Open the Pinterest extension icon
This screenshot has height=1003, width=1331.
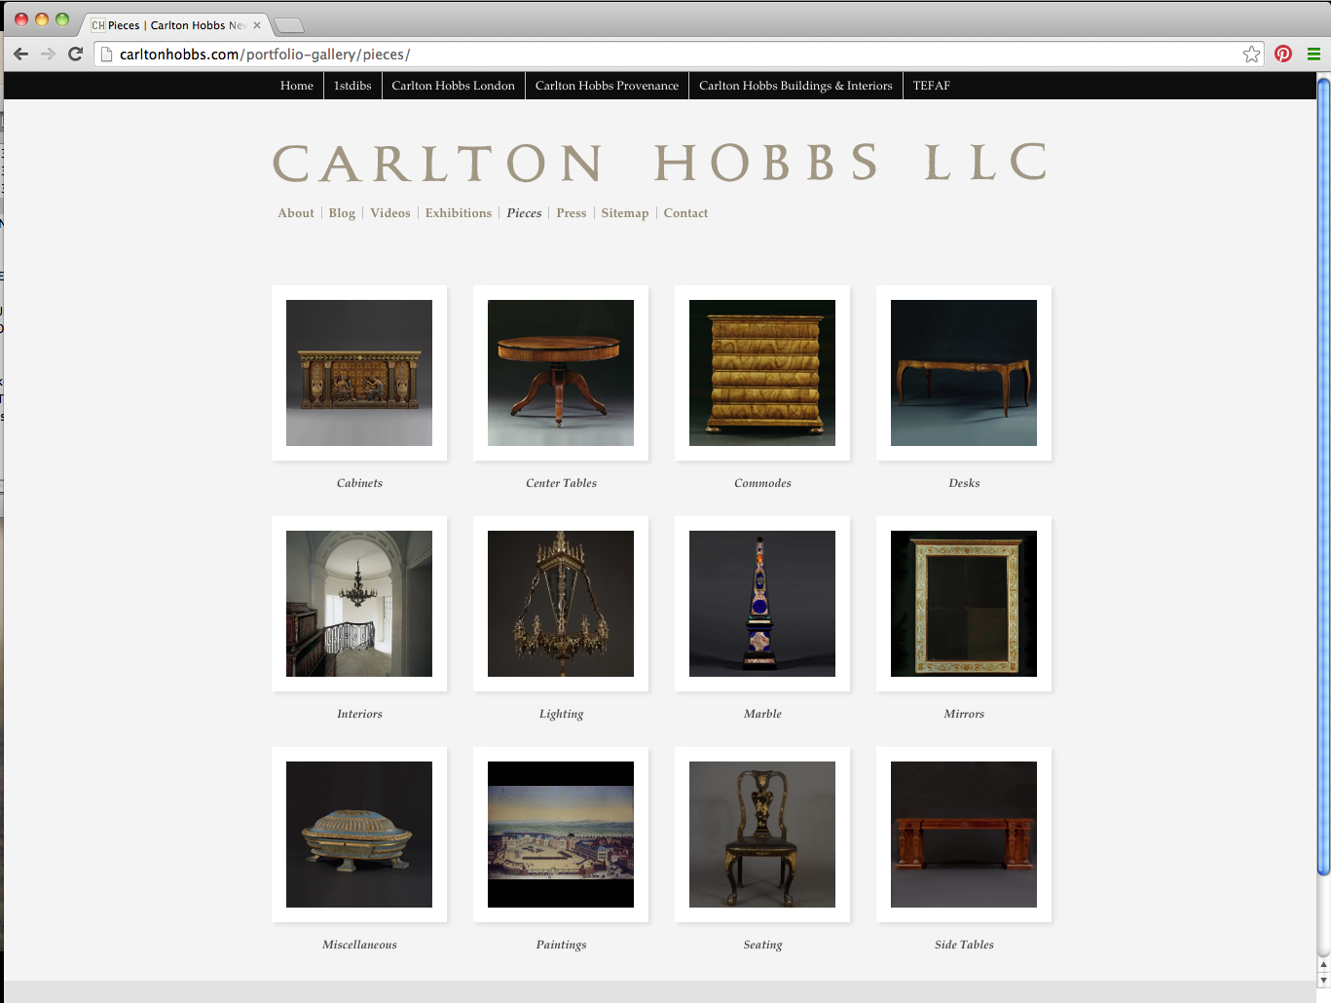pos(1283,55)
